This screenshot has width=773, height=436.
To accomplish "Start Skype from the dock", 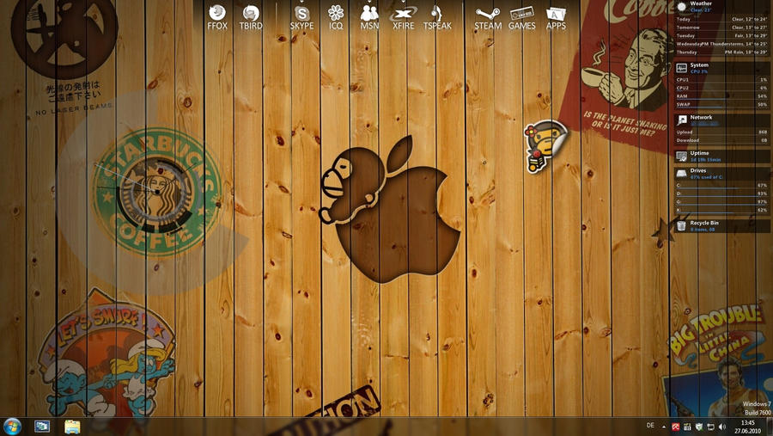I will [301, 17].
